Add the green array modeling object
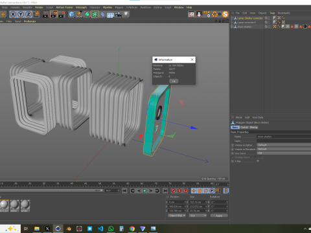 point(95,14)
